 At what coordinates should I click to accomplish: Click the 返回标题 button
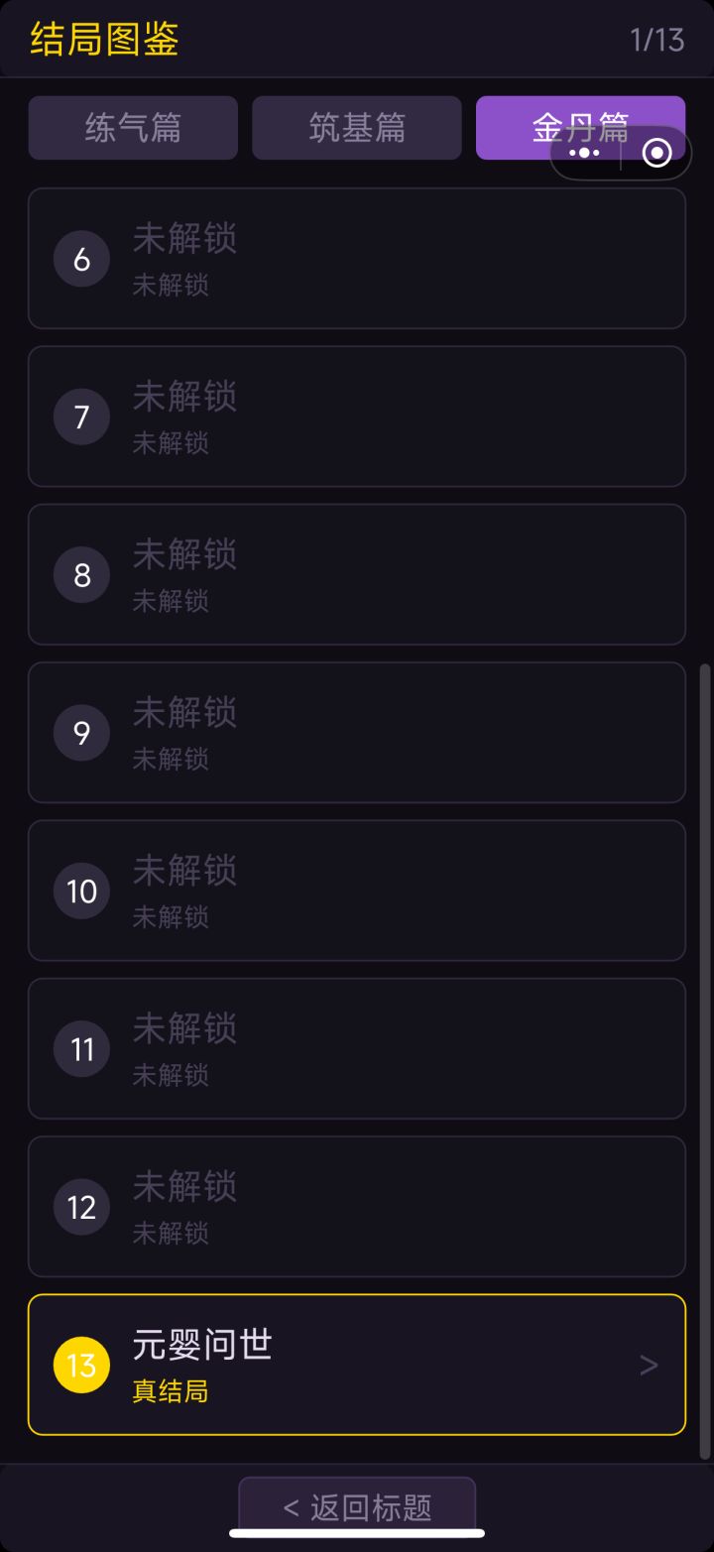tap(357, 1507)
